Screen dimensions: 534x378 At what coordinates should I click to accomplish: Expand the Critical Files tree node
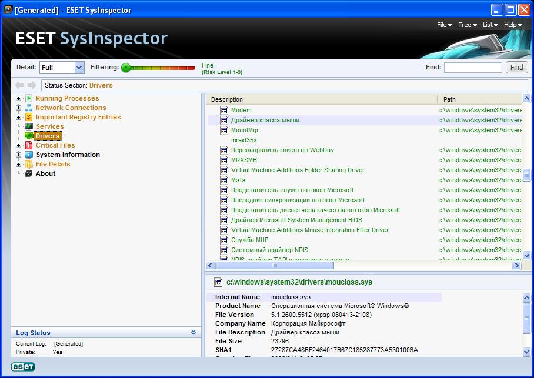click(x=19, y=145)
